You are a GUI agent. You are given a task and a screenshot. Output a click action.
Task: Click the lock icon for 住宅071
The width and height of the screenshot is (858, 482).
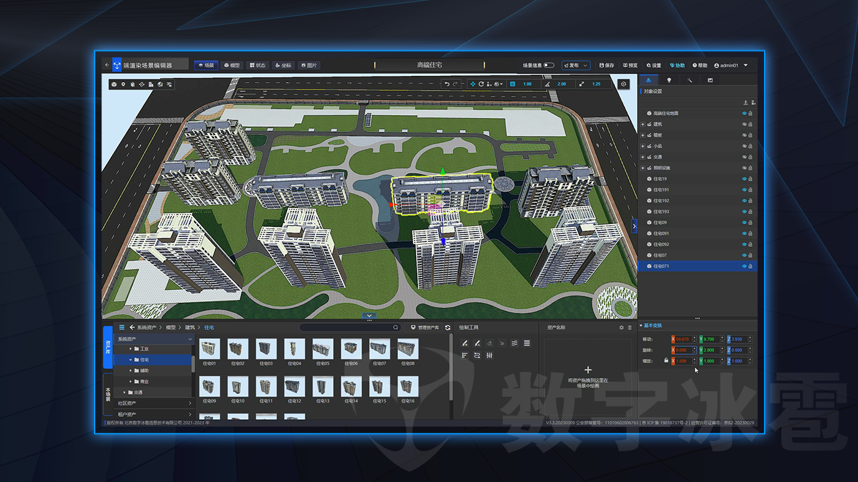coord(750,266)
